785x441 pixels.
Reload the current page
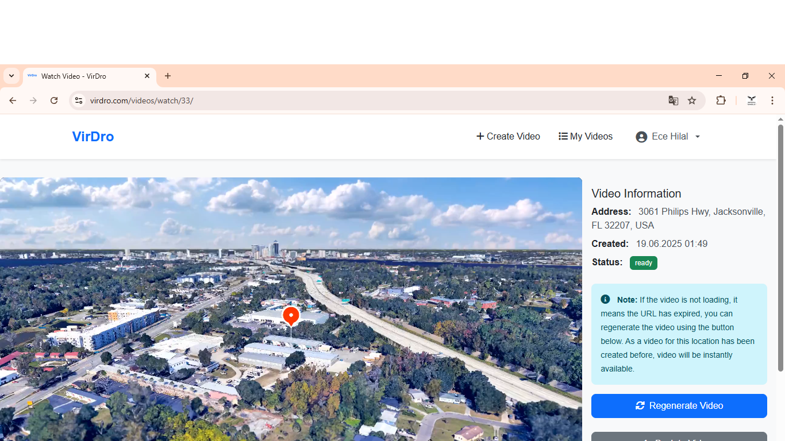pos(54,100)
